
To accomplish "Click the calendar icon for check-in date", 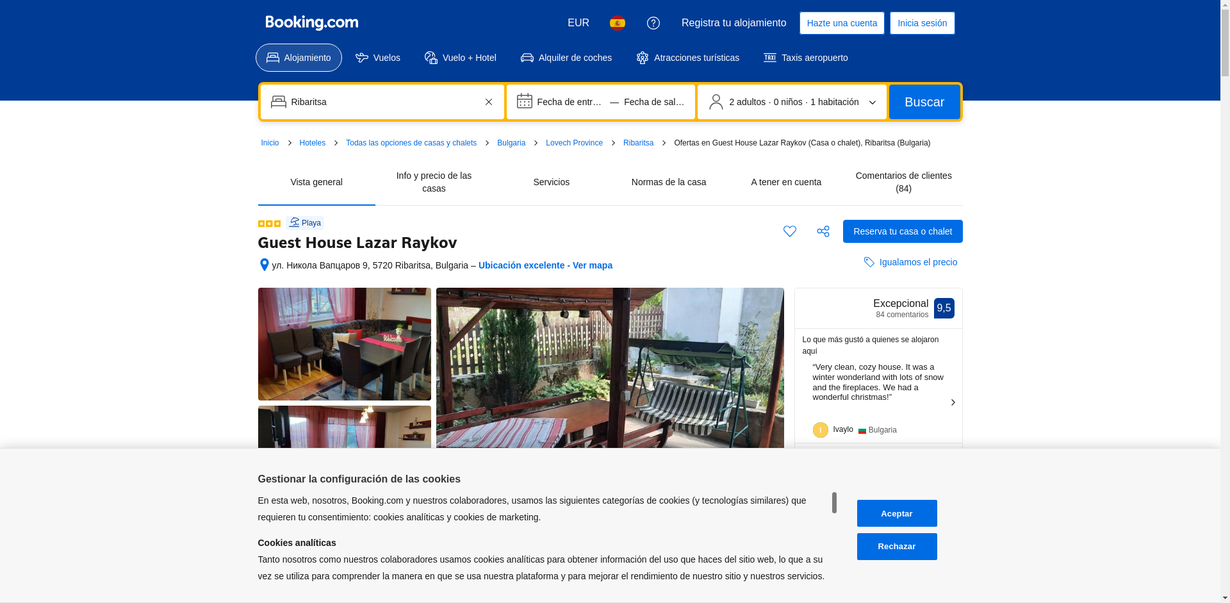I will pyautogui.click(x=525, y=101).
